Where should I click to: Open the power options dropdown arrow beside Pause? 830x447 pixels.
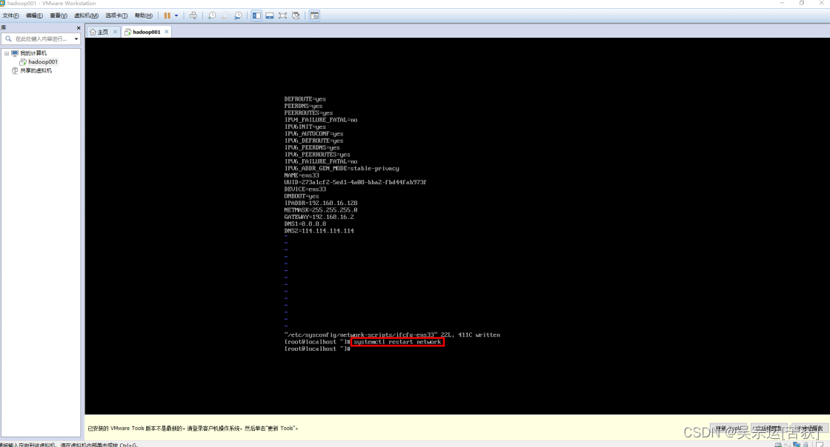(176, 16)
